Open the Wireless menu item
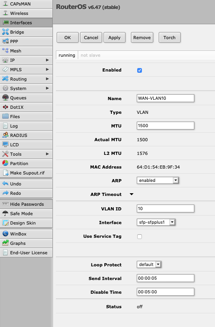The image size is (215, 327). (26, 13)
